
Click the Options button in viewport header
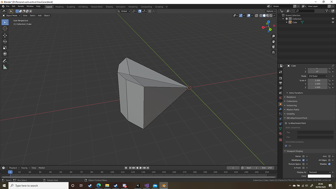pyautogui.click(x=271, y=11)
